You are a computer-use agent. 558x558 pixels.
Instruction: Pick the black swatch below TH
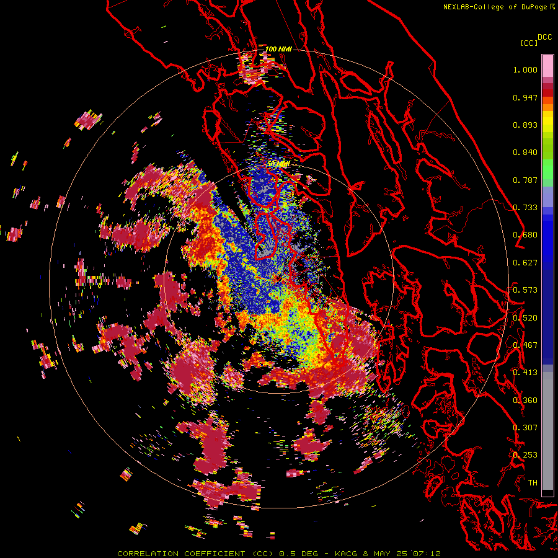[547, 494]
